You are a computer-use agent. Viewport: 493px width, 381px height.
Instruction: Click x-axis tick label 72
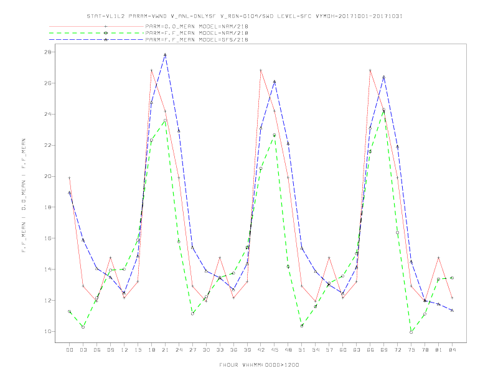(398, 350)
